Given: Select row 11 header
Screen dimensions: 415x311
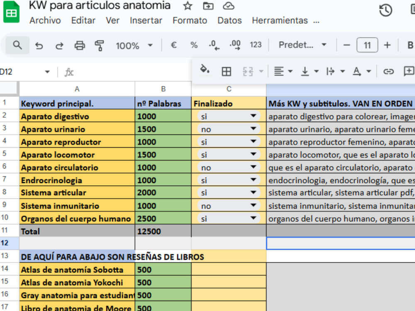Looking at the screenshot, I should point(9,231).
